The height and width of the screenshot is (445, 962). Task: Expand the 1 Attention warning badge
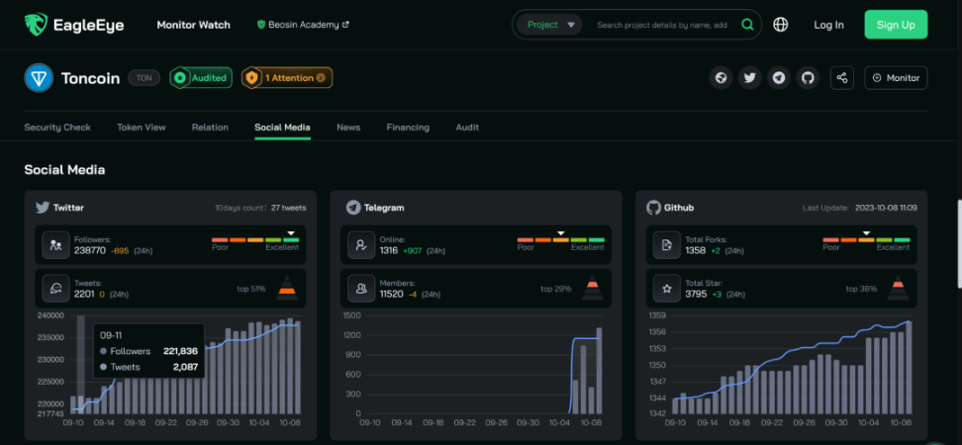(287, 78)
